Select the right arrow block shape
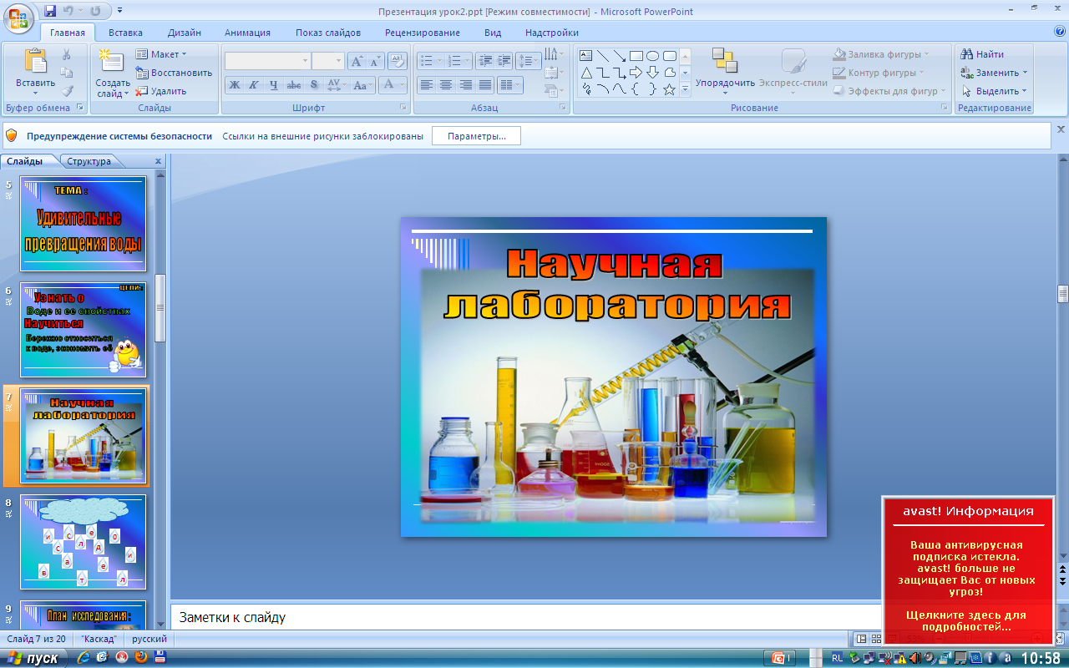The image size is (1069, 668). 636,73
